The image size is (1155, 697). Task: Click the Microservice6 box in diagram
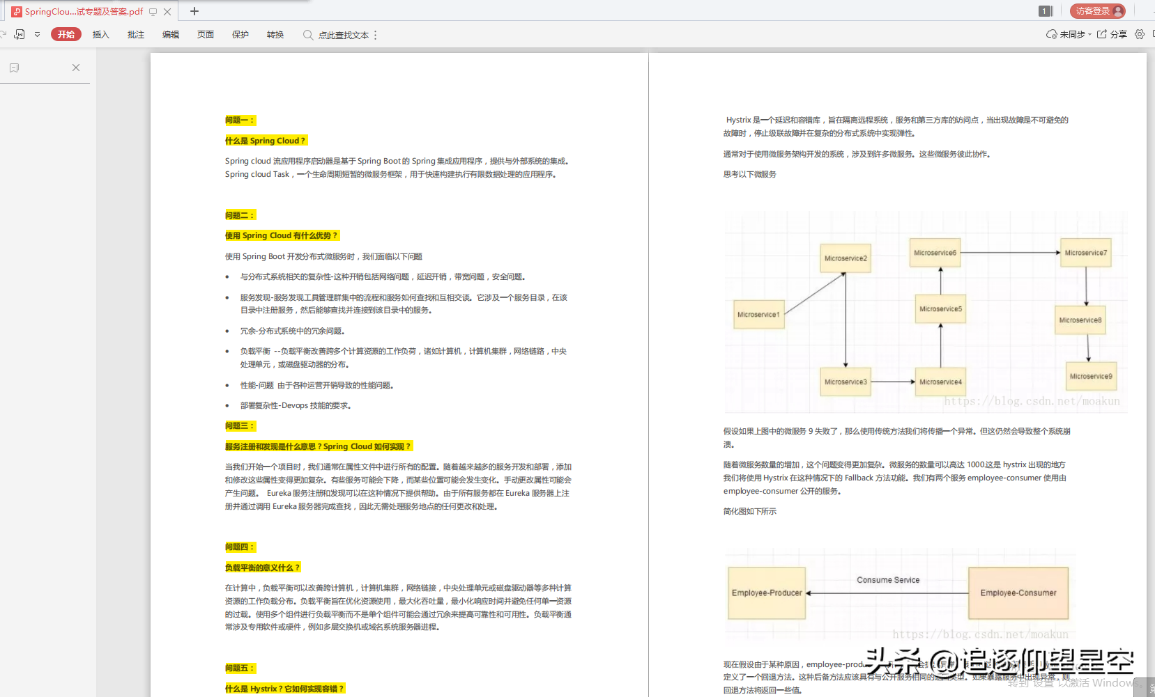(x=935, y=253)
